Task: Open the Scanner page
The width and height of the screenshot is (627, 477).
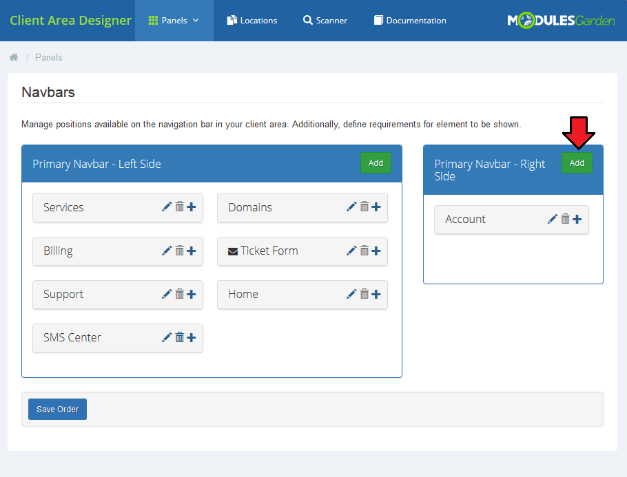Action: click(x=325, y=21)
